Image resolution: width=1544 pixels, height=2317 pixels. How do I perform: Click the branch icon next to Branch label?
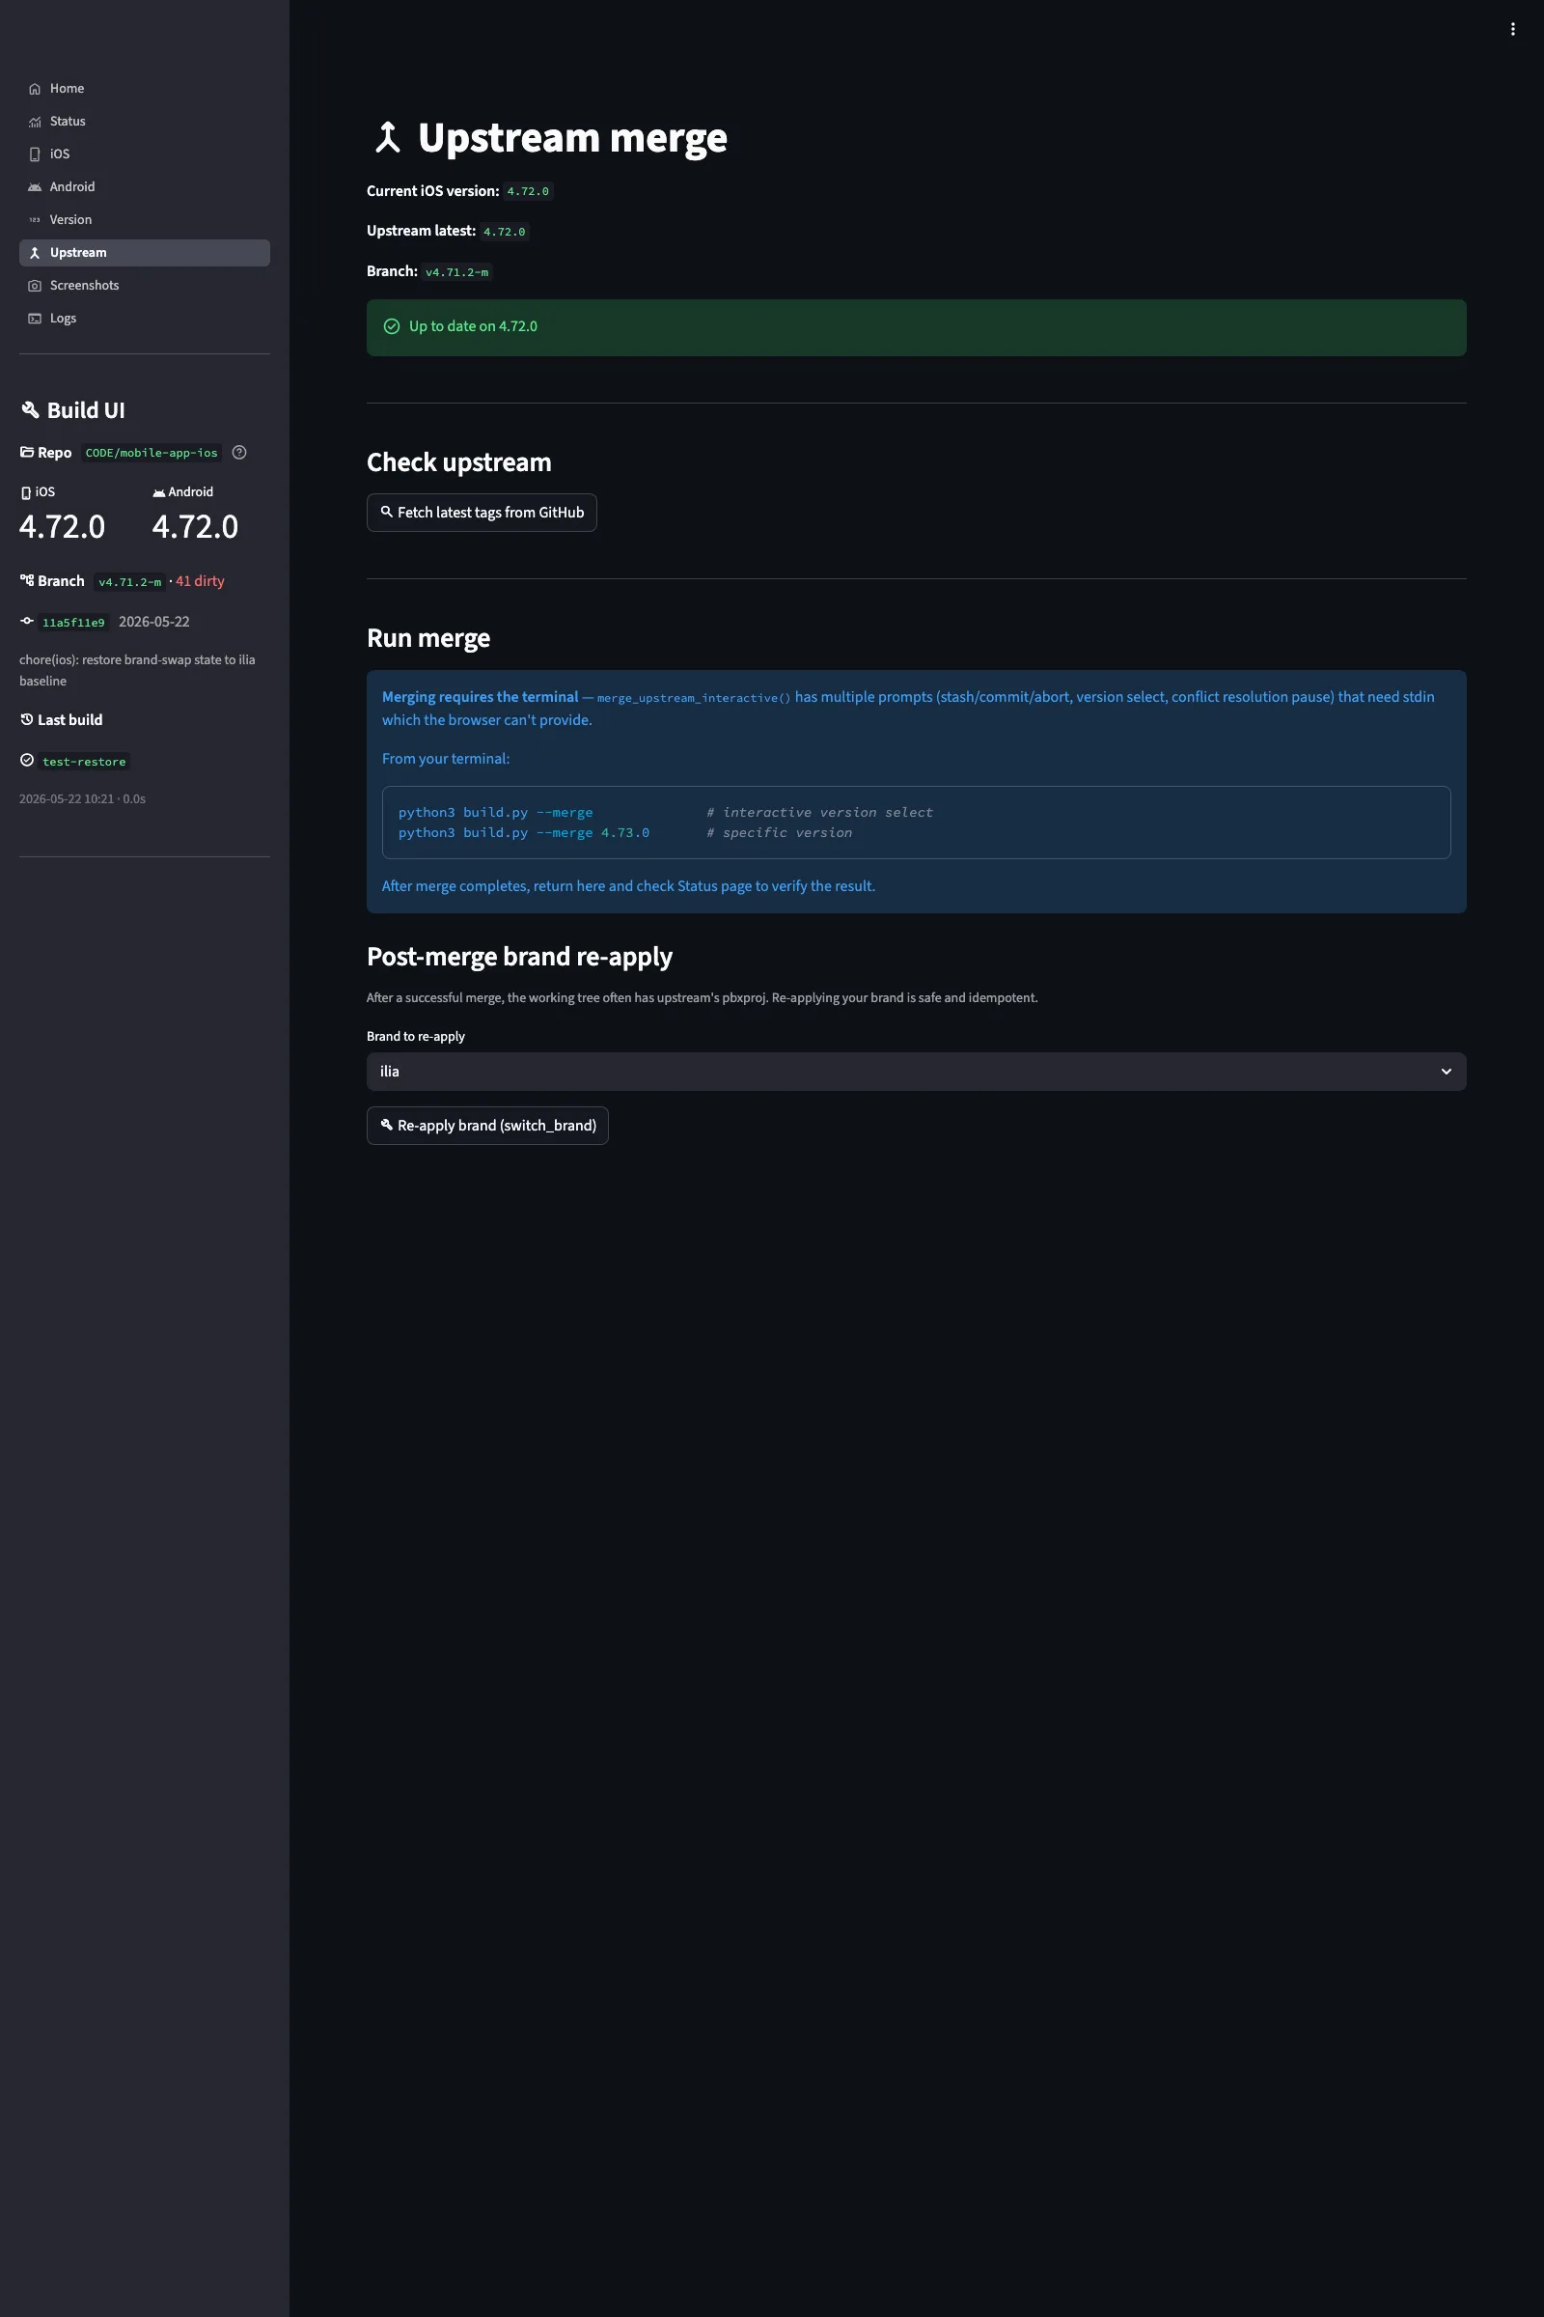[27, 581]
